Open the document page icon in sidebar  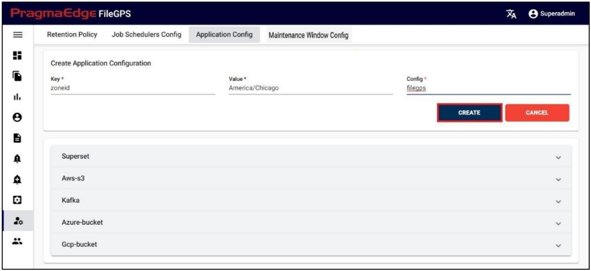[18, 138]
